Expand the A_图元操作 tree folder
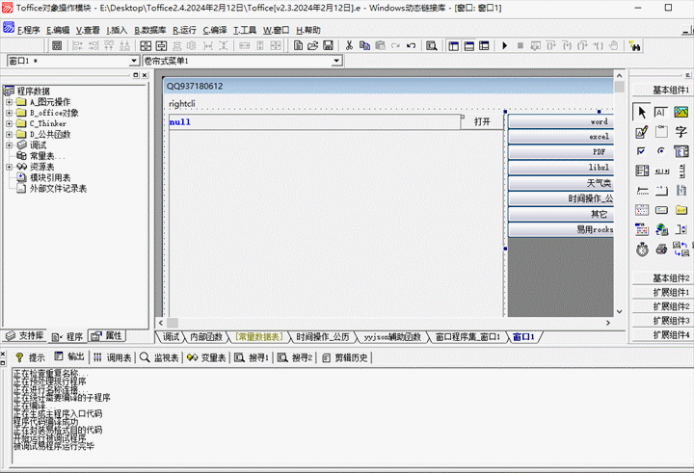 9,102
